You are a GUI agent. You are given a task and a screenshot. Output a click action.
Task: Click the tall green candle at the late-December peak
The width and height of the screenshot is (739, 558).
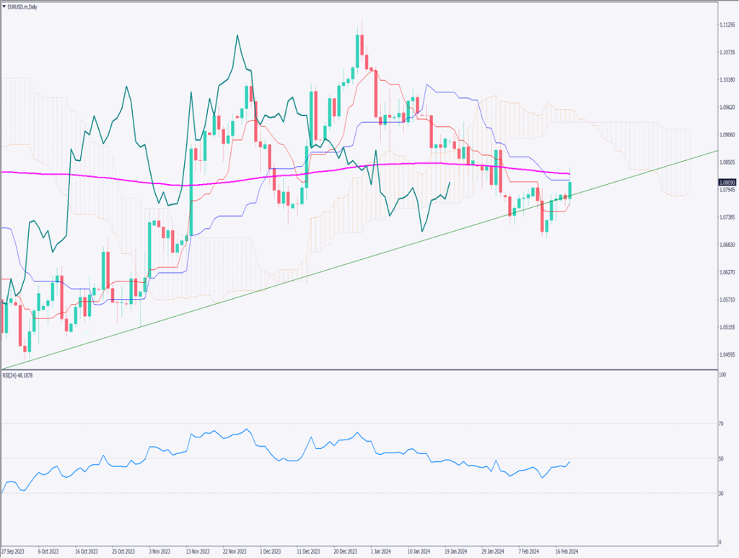359,51
